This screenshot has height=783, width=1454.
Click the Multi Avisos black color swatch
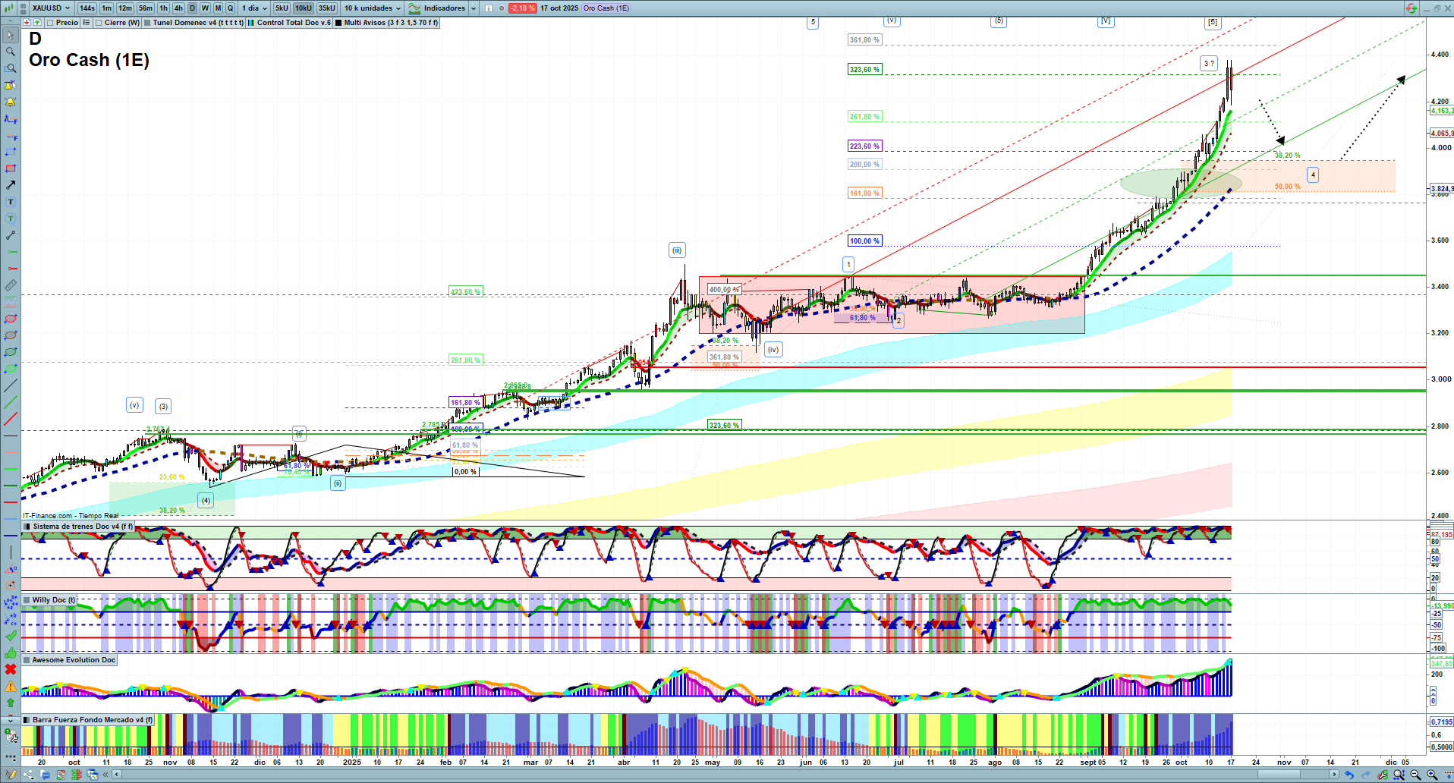tap(338, 23)
